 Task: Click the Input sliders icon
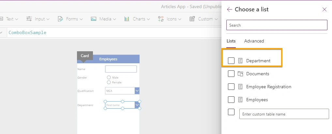29,19
